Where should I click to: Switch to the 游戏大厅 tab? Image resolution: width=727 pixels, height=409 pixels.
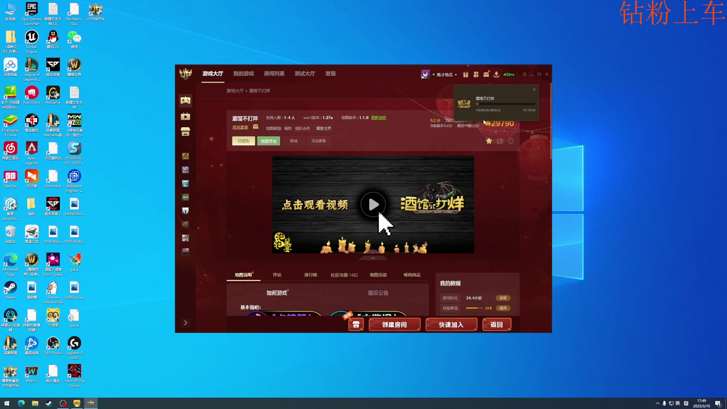pyautogui.click(x=213, y=73)
